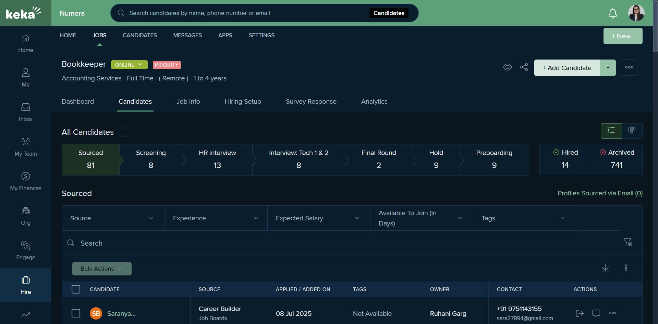Open the notifications bell

(613, 13)
